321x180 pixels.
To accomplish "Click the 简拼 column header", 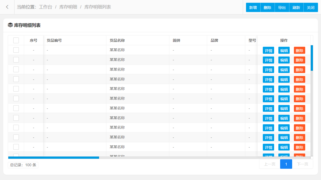I will point(188,40).
